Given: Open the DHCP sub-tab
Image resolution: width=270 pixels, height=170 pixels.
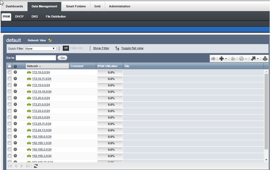Looking at the screenshot, I should [x=19, y=17].
